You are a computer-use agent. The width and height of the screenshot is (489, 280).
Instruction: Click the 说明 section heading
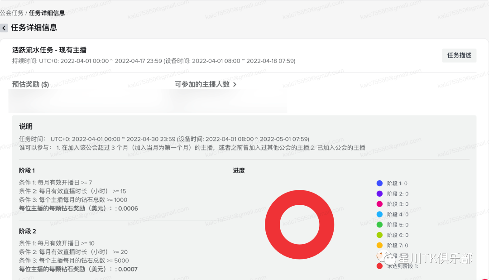pyautogui.click(x=26, y=126)
